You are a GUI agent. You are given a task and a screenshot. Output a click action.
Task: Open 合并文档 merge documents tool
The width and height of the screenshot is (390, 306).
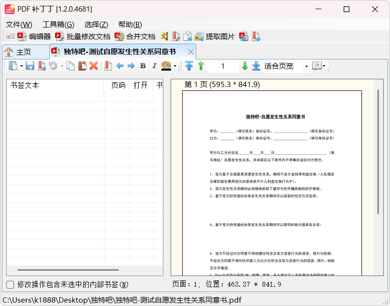tap(135, 37)
